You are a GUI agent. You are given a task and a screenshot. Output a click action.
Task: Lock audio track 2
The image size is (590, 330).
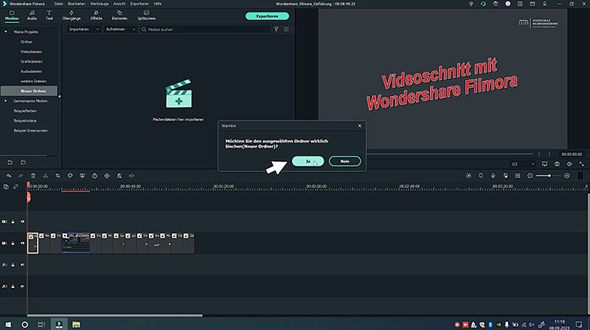[x=13, y=286]
